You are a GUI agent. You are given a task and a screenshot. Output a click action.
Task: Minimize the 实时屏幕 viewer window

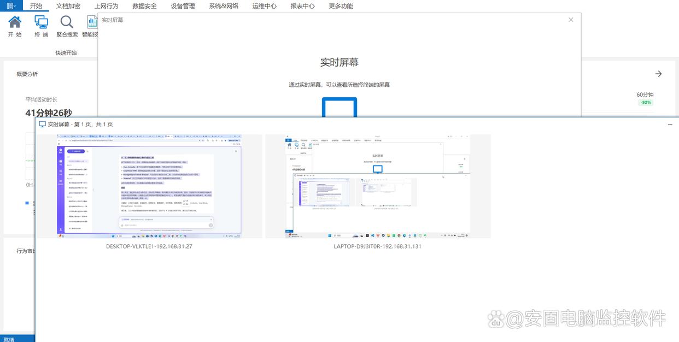pos(670,125)
